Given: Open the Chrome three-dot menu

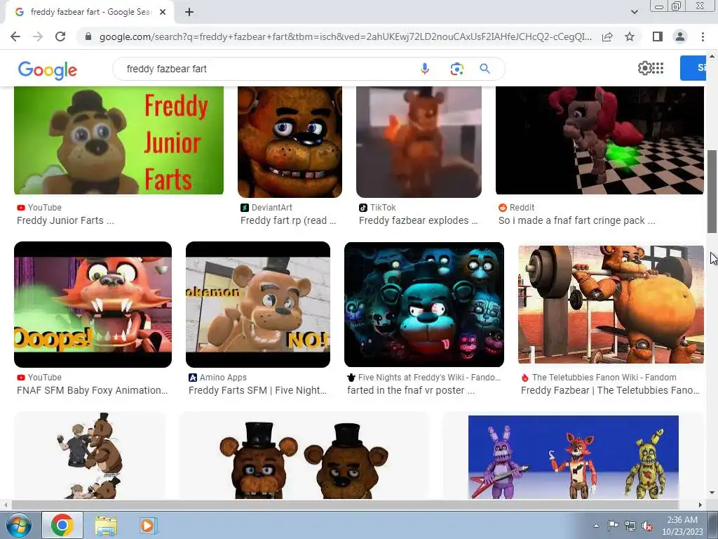Looking at the screenshot, I should coord(703,36).
